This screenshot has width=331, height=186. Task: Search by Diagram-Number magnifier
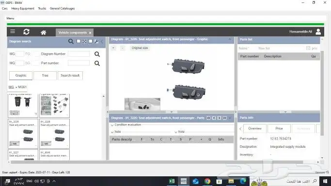point(97,54)
